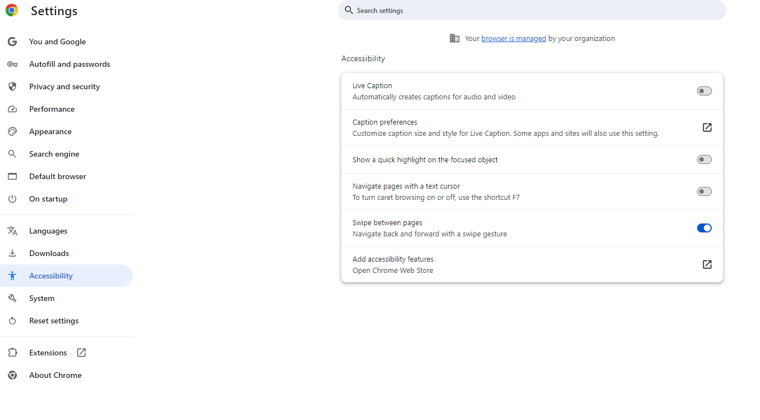Open Search engine settings

coord(66,154)
